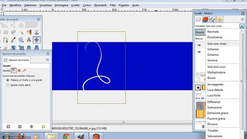This screenshot has height=139, width=247.
Task: Toggle visibility eye of the second layer
Action: tap(199, 52)
